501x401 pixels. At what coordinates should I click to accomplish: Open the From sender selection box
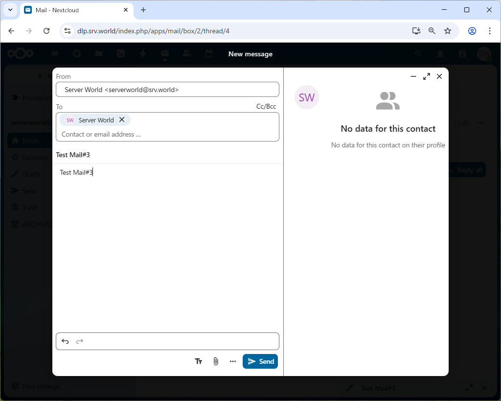167,90
